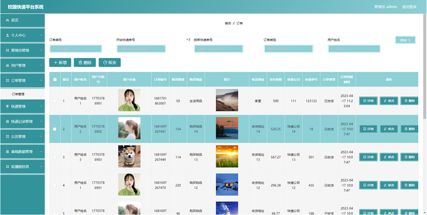This screenshot has width=427, height=215.
Task: Click the 报表 report button
Action: click(110, 63)
